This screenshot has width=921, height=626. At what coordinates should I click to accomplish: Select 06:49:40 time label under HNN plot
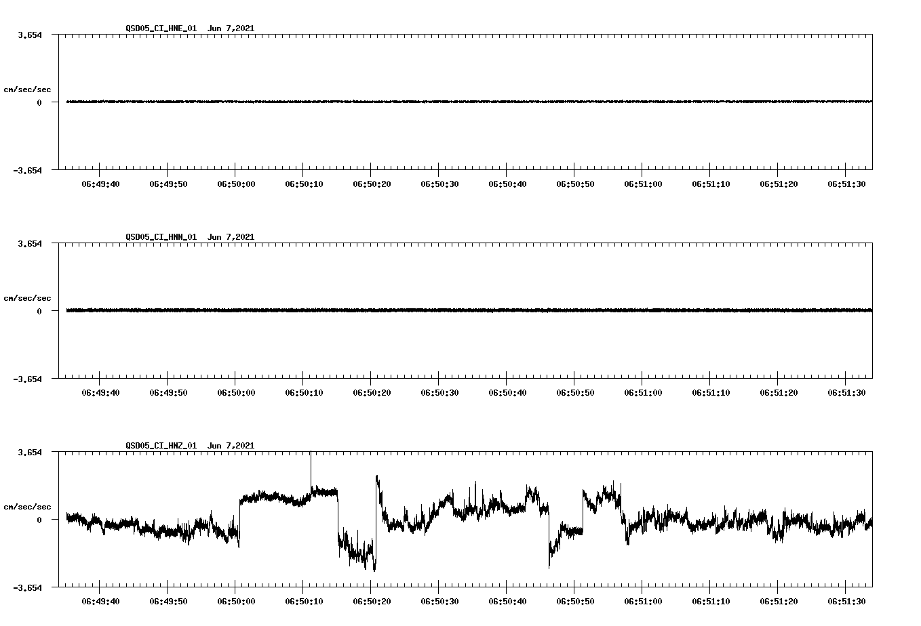coord(100,393)
